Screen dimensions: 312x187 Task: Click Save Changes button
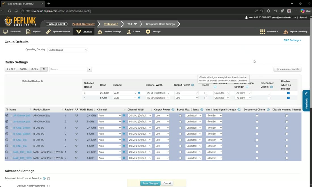(x=150, y=183)
